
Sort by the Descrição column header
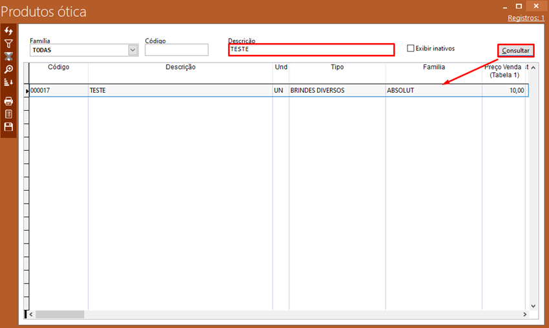point(180,67)
